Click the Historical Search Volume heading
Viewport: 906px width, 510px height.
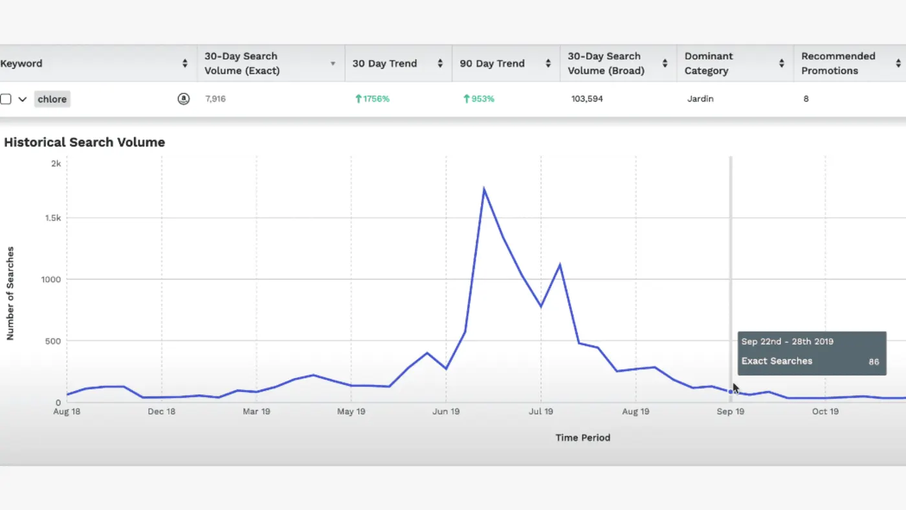85,142
